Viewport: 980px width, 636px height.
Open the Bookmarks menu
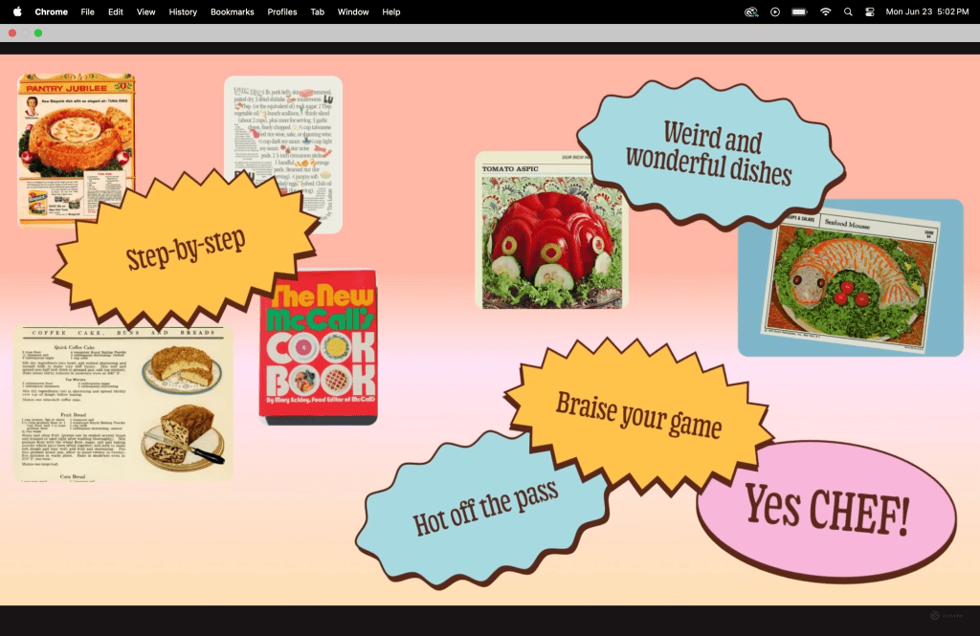pos(231,11)
